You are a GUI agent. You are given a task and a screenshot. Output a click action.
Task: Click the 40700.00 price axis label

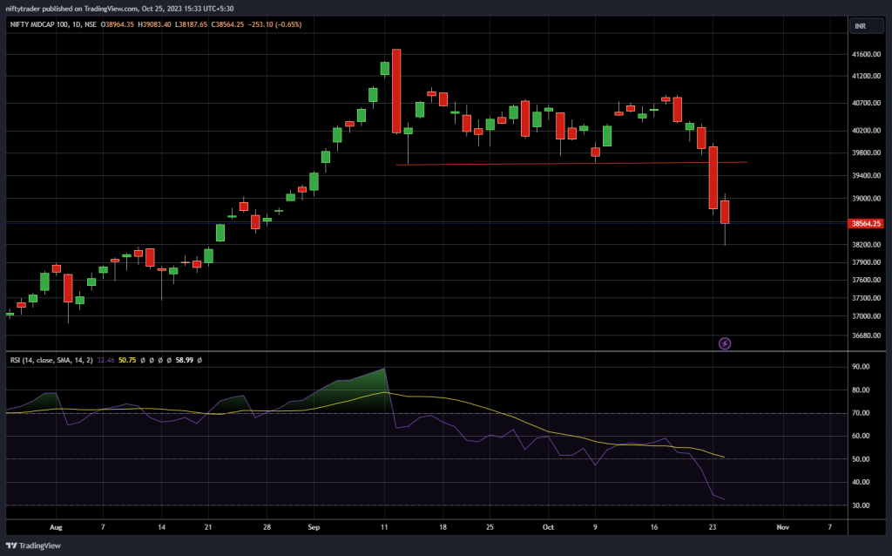[866, 103]
